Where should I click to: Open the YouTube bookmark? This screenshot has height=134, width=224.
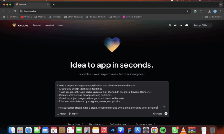26,17
